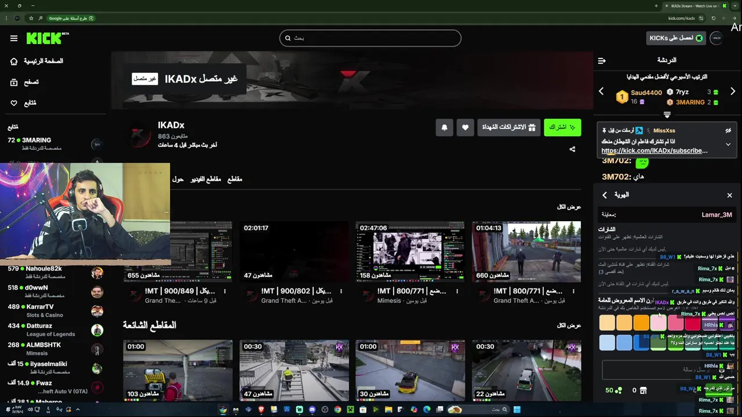Select the red name color swatch
742x417 pixels.
pos(693,323)
